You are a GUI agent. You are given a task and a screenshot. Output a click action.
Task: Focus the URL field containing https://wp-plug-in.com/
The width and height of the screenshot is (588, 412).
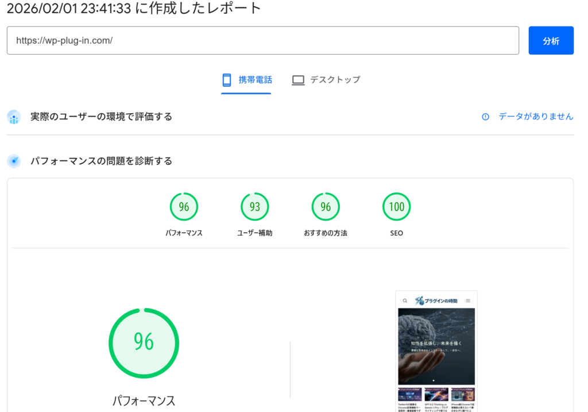point(262,40)
